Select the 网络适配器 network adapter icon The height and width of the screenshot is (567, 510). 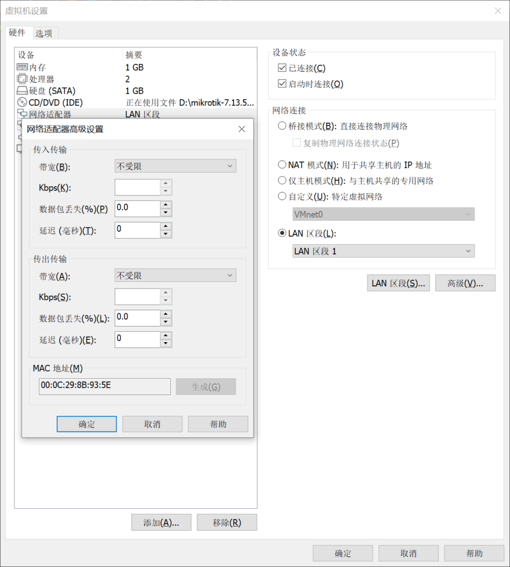pos(22,114)
